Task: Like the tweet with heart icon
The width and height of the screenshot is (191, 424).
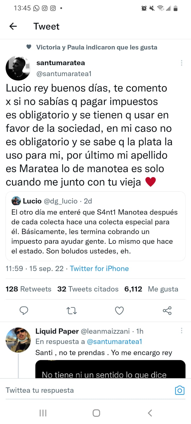Action: point(119,310)
